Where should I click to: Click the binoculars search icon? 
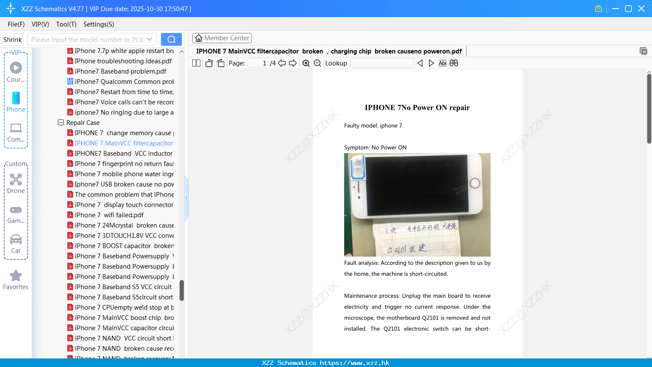click(x=454, y=63)
